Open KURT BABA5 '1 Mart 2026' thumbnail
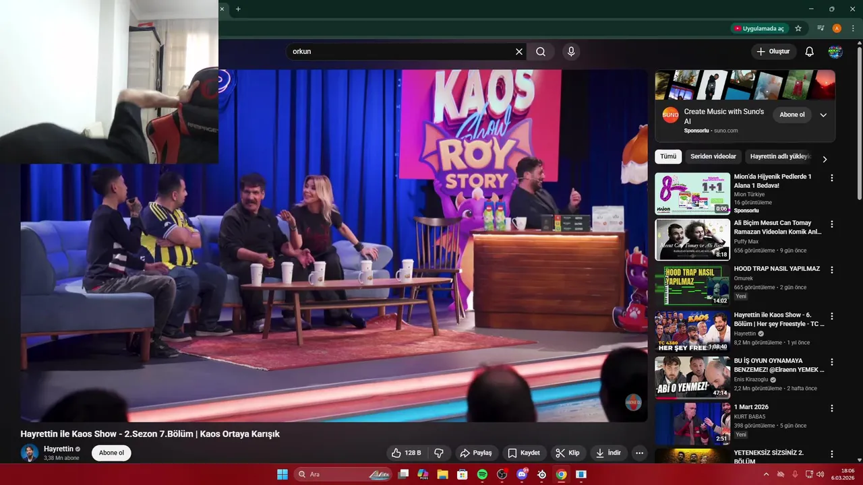The width and height of the screenshot is (863, 485). (692, 424)
